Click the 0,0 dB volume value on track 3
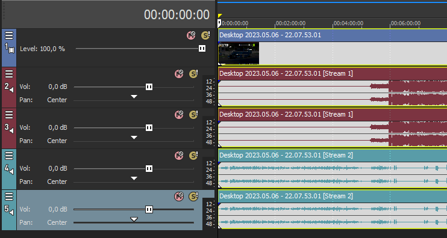The width and height of the screenshot is (447, 238). 58,127
